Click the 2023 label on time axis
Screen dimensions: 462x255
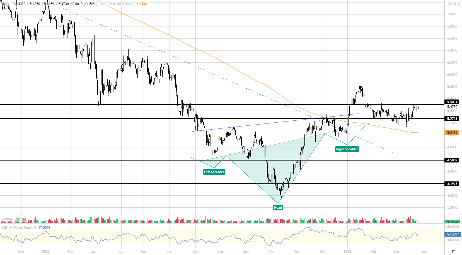[x=347, y=252]
